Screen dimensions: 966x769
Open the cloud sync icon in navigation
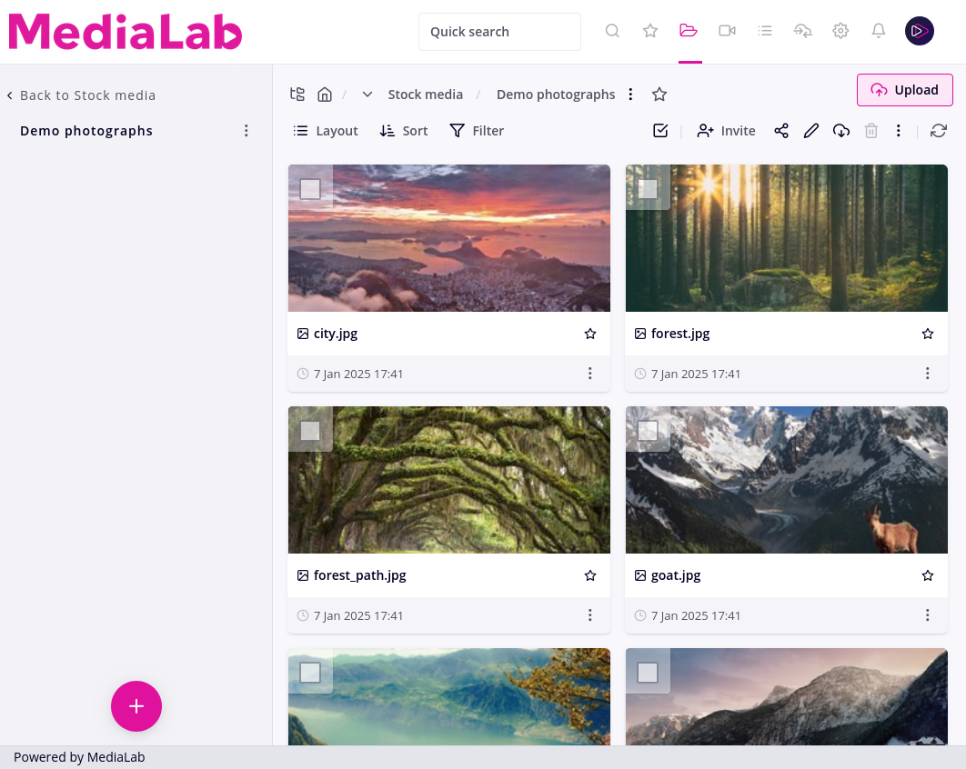click(x=803, y=31)
